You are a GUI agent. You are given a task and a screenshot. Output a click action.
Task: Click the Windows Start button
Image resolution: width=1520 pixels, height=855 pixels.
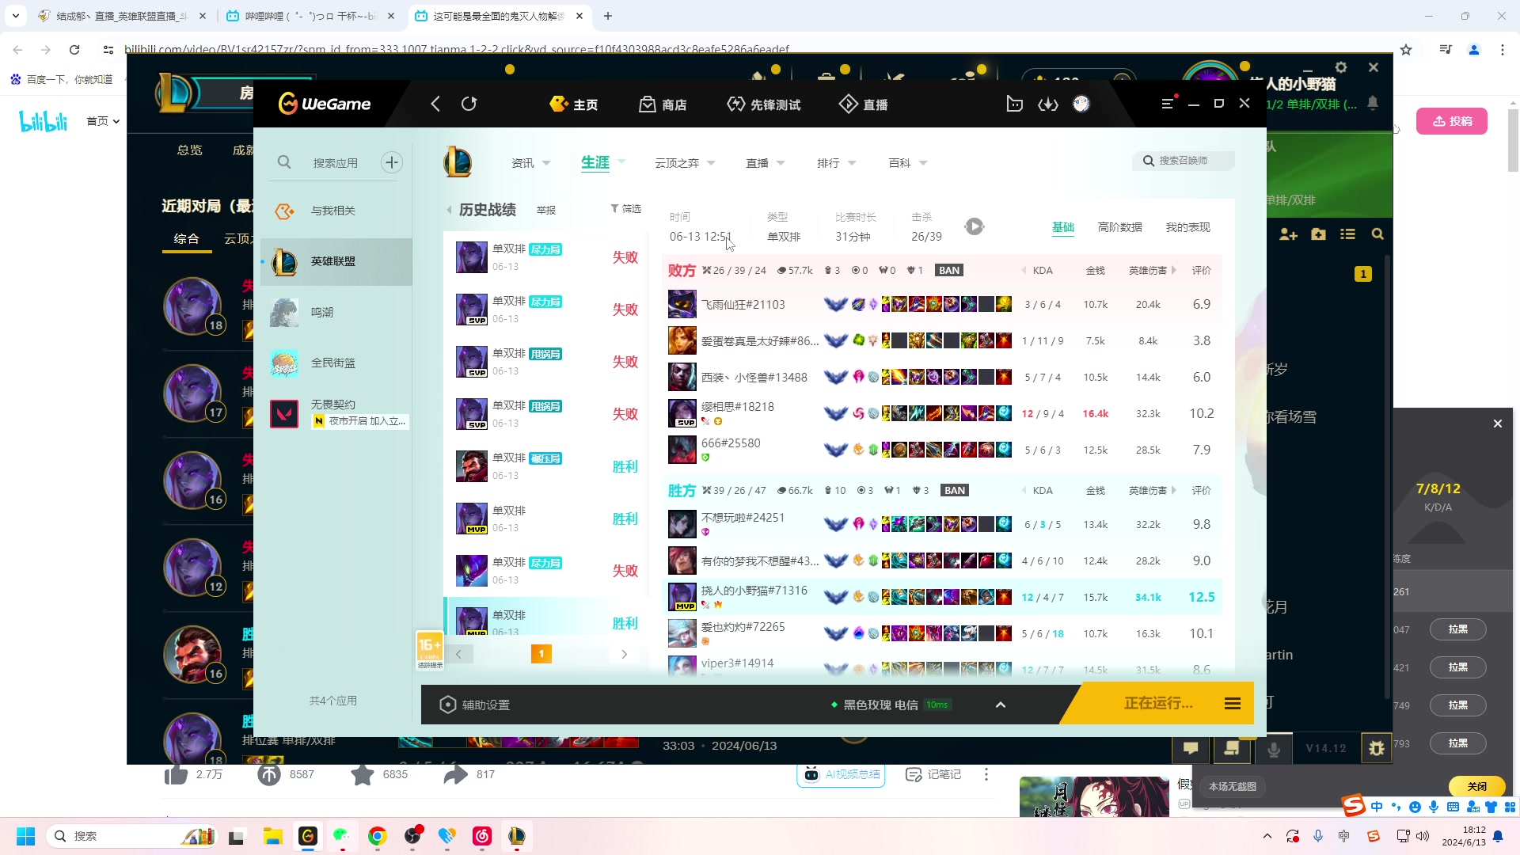click(x=25, y=836)
